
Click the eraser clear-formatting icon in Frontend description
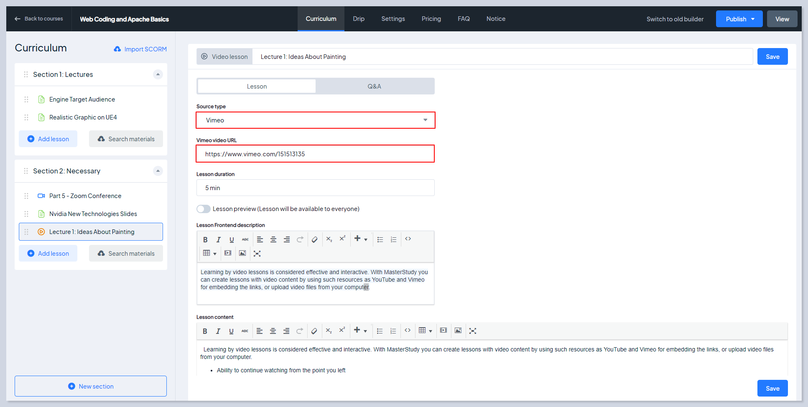click(x=315, y=239)
